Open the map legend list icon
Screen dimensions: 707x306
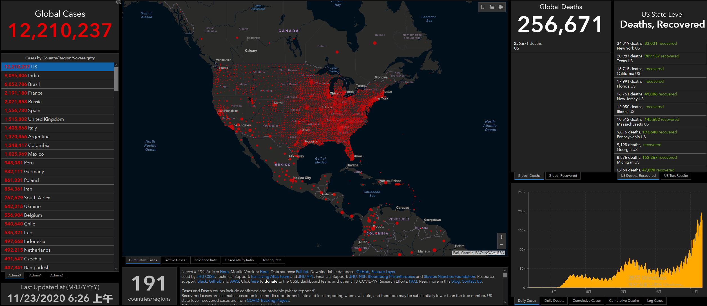click(x=492, y=7)
